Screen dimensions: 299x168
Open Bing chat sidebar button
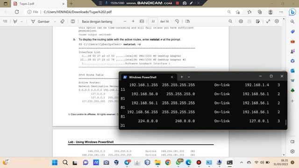point(292,12)
